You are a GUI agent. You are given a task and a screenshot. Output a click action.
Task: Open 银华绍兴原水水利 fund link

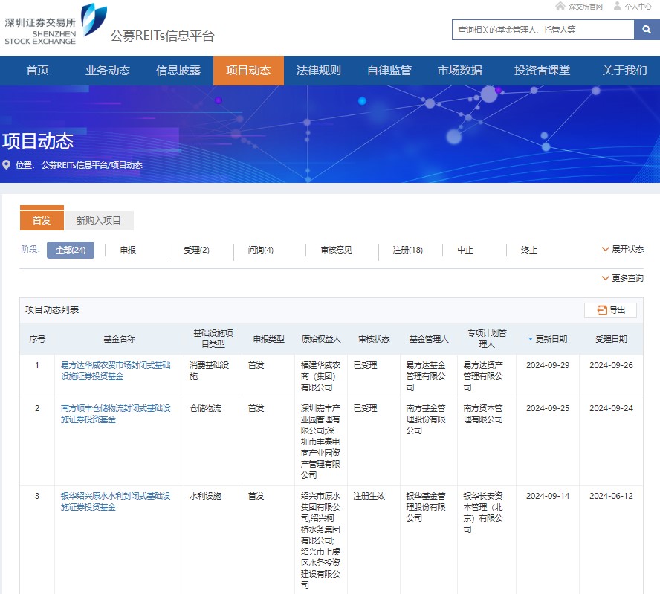115,501
